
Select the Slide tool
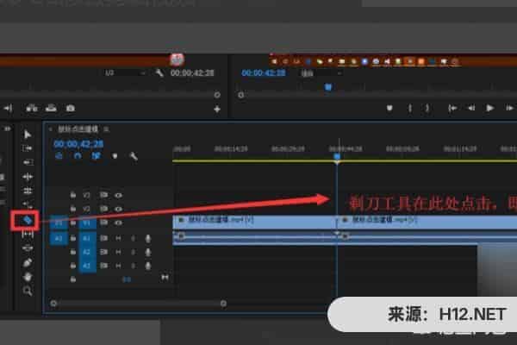28,248
